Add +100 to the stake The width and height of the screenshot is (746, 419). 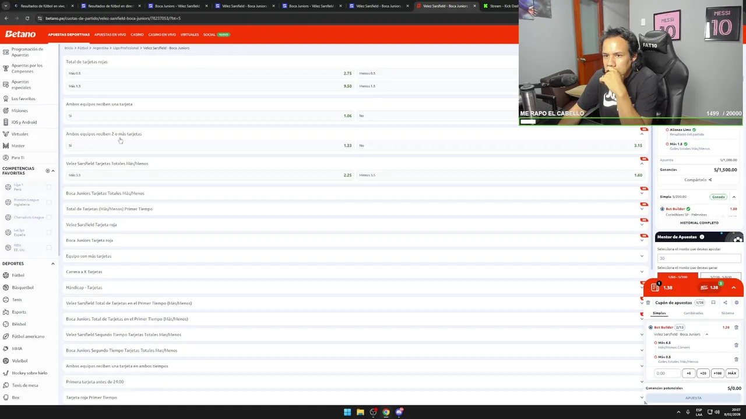(x=717, y=374)
